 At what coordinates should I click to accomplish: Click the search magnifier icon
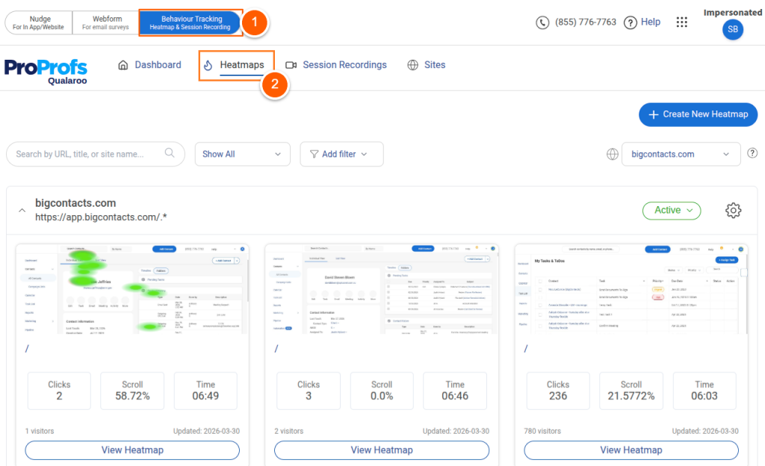(170, 153)
